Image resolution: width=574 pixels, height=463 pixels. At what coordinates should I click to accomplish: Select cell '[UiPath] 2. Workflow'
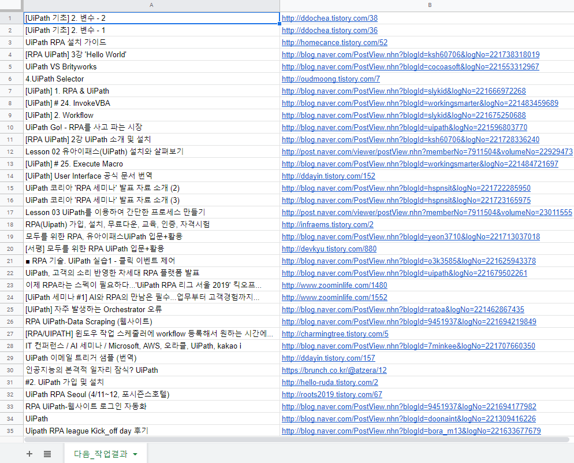pyautogui.click(x=151, y=115)
